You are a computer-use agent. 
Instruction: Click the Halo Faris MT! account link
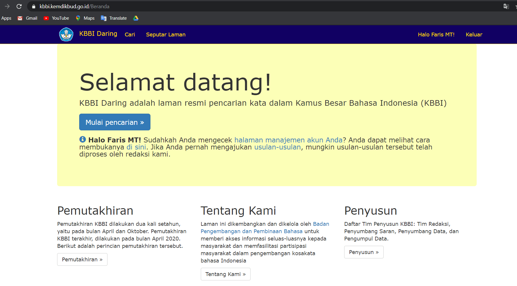(x=436, y=35)
